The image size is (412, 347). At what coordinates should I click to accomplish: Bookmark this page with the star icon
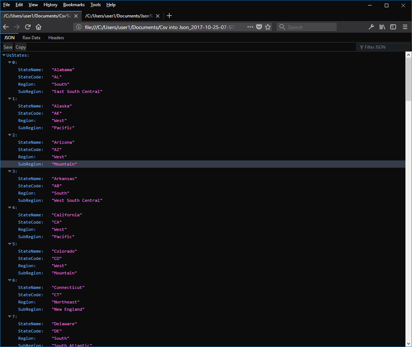[268, 27]
